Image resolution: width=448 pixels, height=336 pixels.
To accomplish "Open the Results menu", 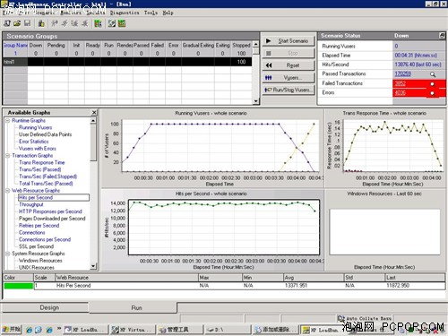I will 96,13.
